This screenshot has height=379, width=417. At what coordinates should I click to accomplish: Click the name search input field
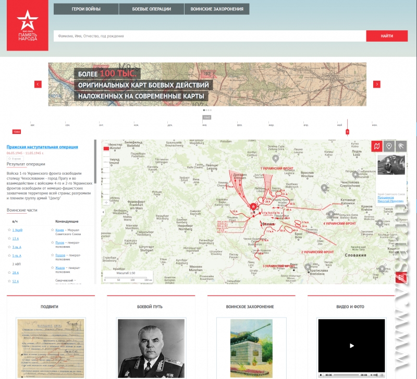(210, 36)
